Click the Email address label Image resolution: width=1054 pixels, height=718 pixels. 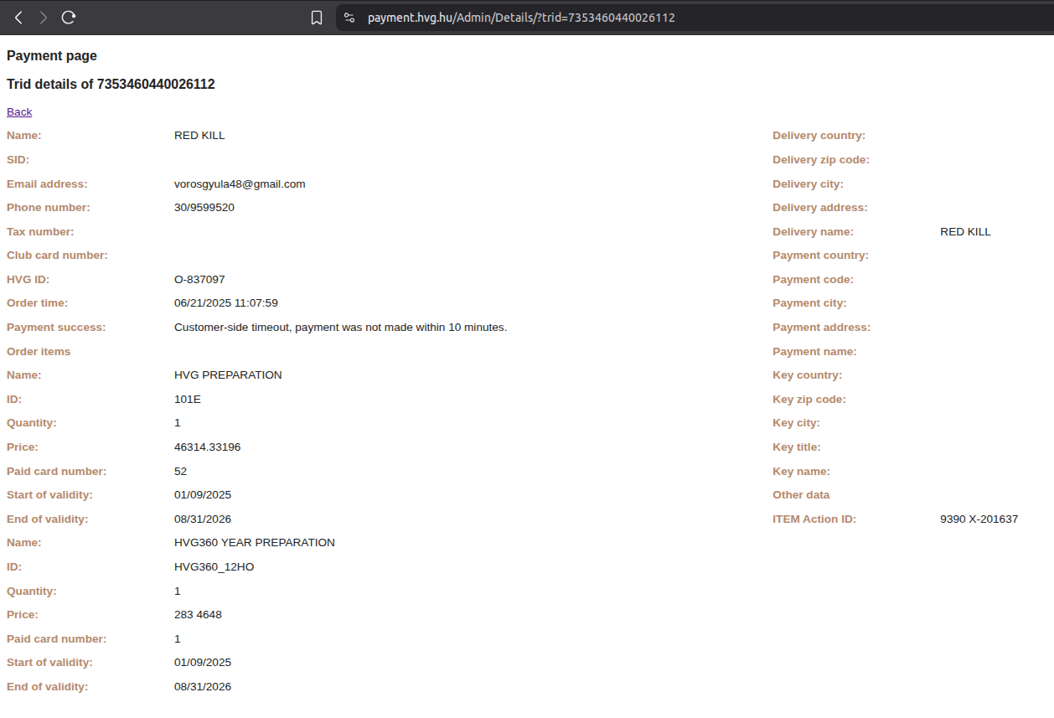47,184
